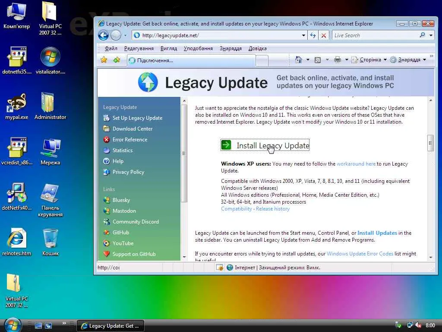Open the Знаряддя menu in menu bar
442x332 pixels.
(230, 48)
